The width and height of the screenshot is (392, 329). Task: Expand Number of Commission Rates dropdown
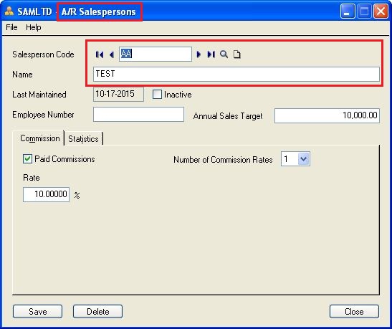tap(304, 158)
